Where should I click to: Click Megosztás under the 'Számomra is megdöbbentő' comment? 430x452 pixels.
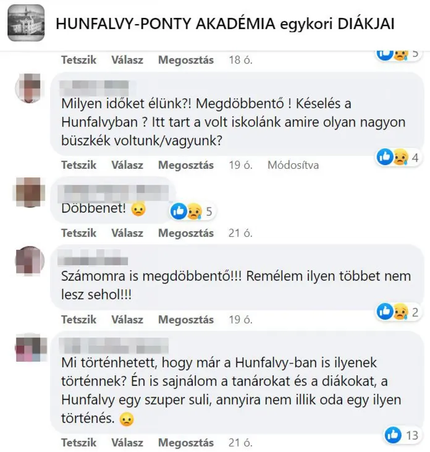coord(186,320)
